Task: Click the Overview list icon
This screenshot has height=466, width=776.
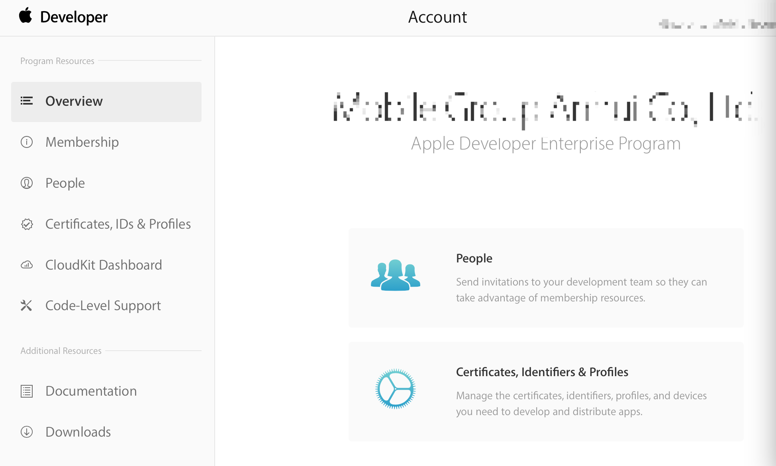Action: click(x=27, y=101)
